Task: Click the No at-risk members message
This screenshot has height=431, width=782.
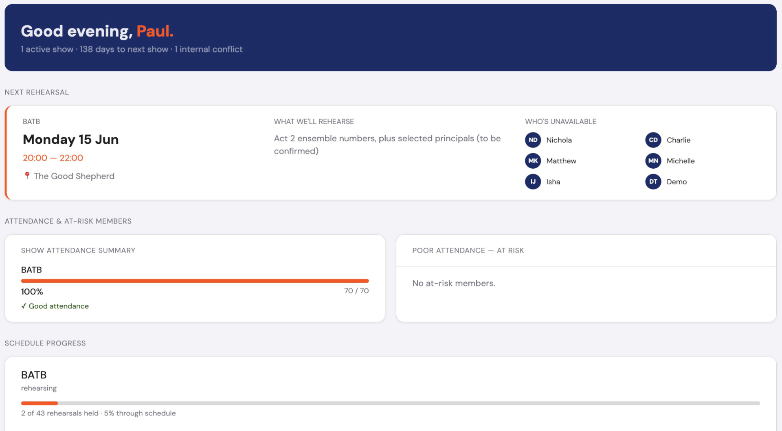Action: coord(454,283)
